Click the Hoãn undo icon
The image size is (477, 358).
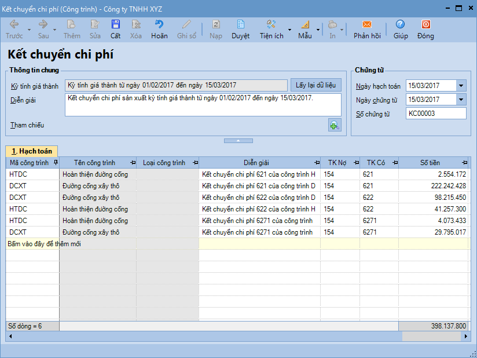pos(159,24)
